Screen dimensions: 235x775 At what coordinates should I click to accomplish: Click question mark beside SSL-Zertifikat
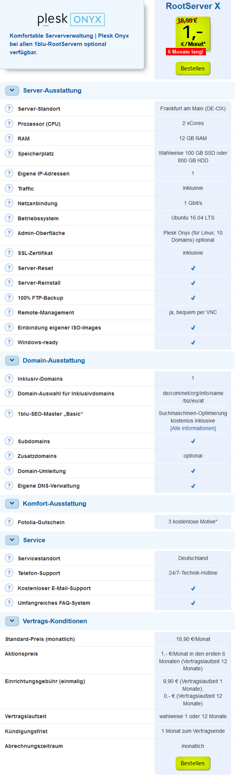(x=9, y=253)
